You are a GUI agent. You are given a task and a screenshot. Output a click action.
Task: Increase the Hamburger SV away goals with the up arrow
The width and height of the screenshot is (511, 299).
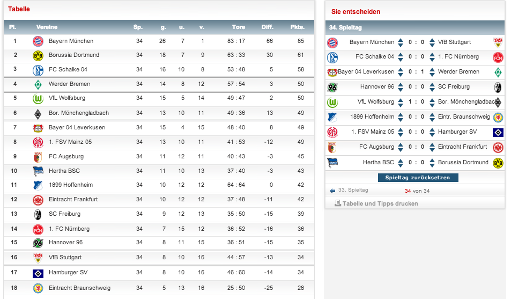(x=432, y=129)
